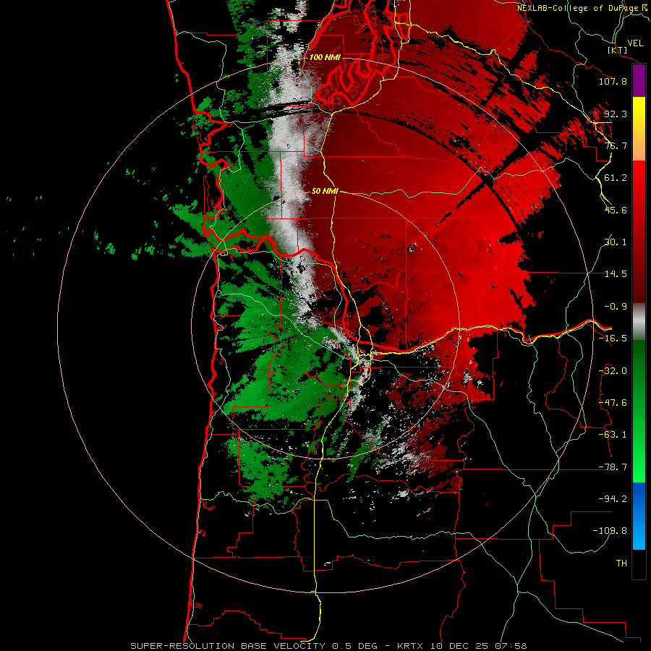Click the -63.1 velocity scale value
Image resolution: width=651 pixels, height=651 pixels.
click(613, 435)
